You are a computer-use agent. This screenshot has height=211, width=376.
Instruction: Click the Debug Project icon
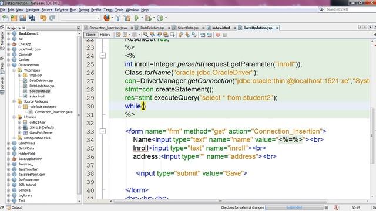148,18
